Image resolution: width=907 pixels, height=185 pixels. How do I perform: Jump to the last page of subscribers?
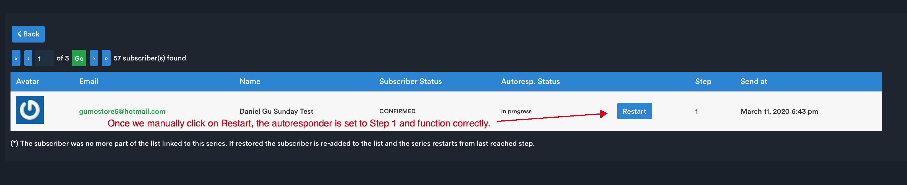pos(106,58)
